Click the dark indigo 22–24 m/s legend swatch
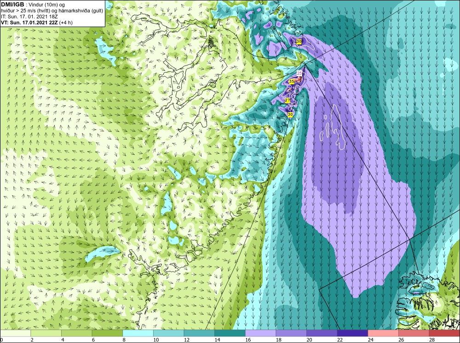 coord(352,333)
